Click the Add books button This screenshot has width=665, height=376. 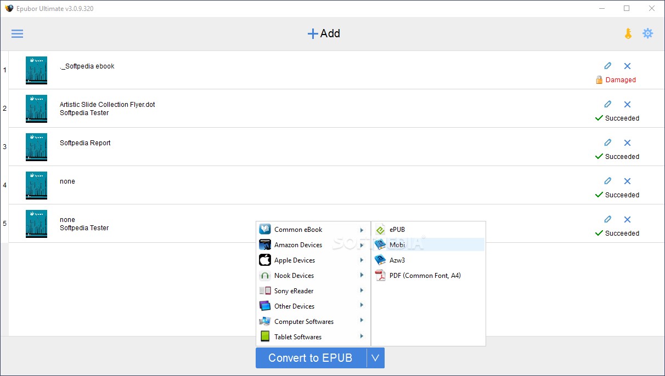[x=324, y=33]
